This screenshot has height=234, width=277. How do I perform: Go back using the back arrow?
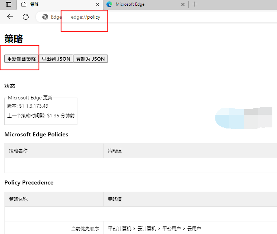click(x=10, y=17)
